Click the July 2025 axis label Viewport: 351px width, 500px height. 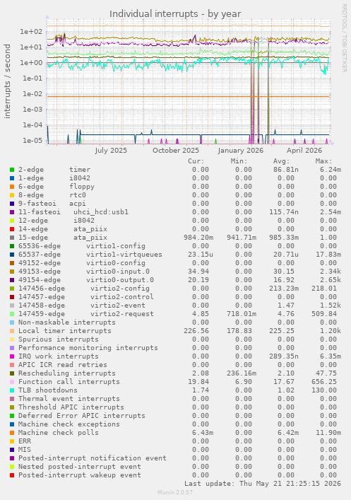pos(111,150)
